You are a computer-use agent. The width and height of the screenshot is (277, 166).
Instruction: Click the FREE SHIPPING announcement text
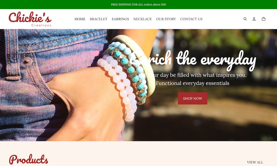point(138,5)
